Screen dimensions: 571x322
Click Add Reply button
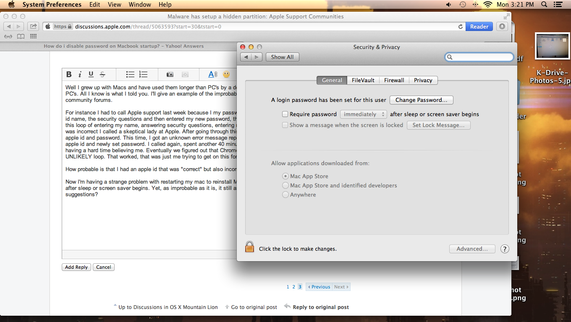tap(76, 267)
